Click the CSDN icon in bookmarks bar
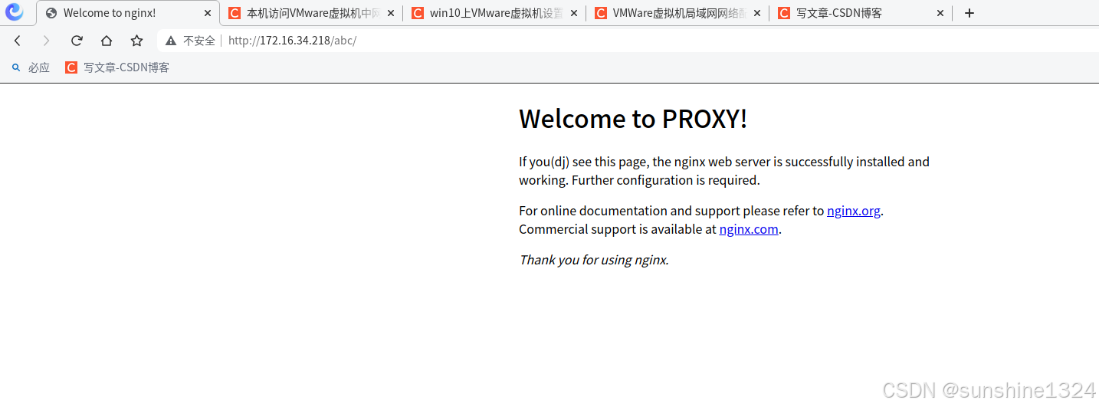This screenshot has height=410, width=1099. pyautogui.click(x=71, y=67)
